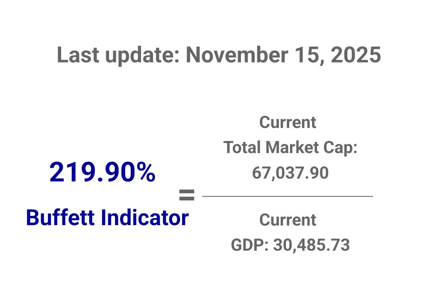Image resolution: width=438 pixels, height=294 pixels.
Task: Click the "Last update:" label text
Action: tap(118, 55)
